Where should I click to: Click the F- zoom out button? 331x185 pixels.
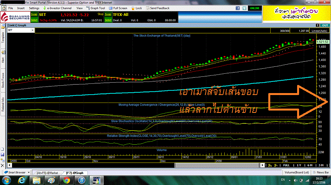click(x=276, y=166)
